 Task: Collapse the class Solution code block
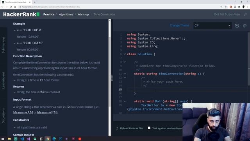[x=125, y=54]
